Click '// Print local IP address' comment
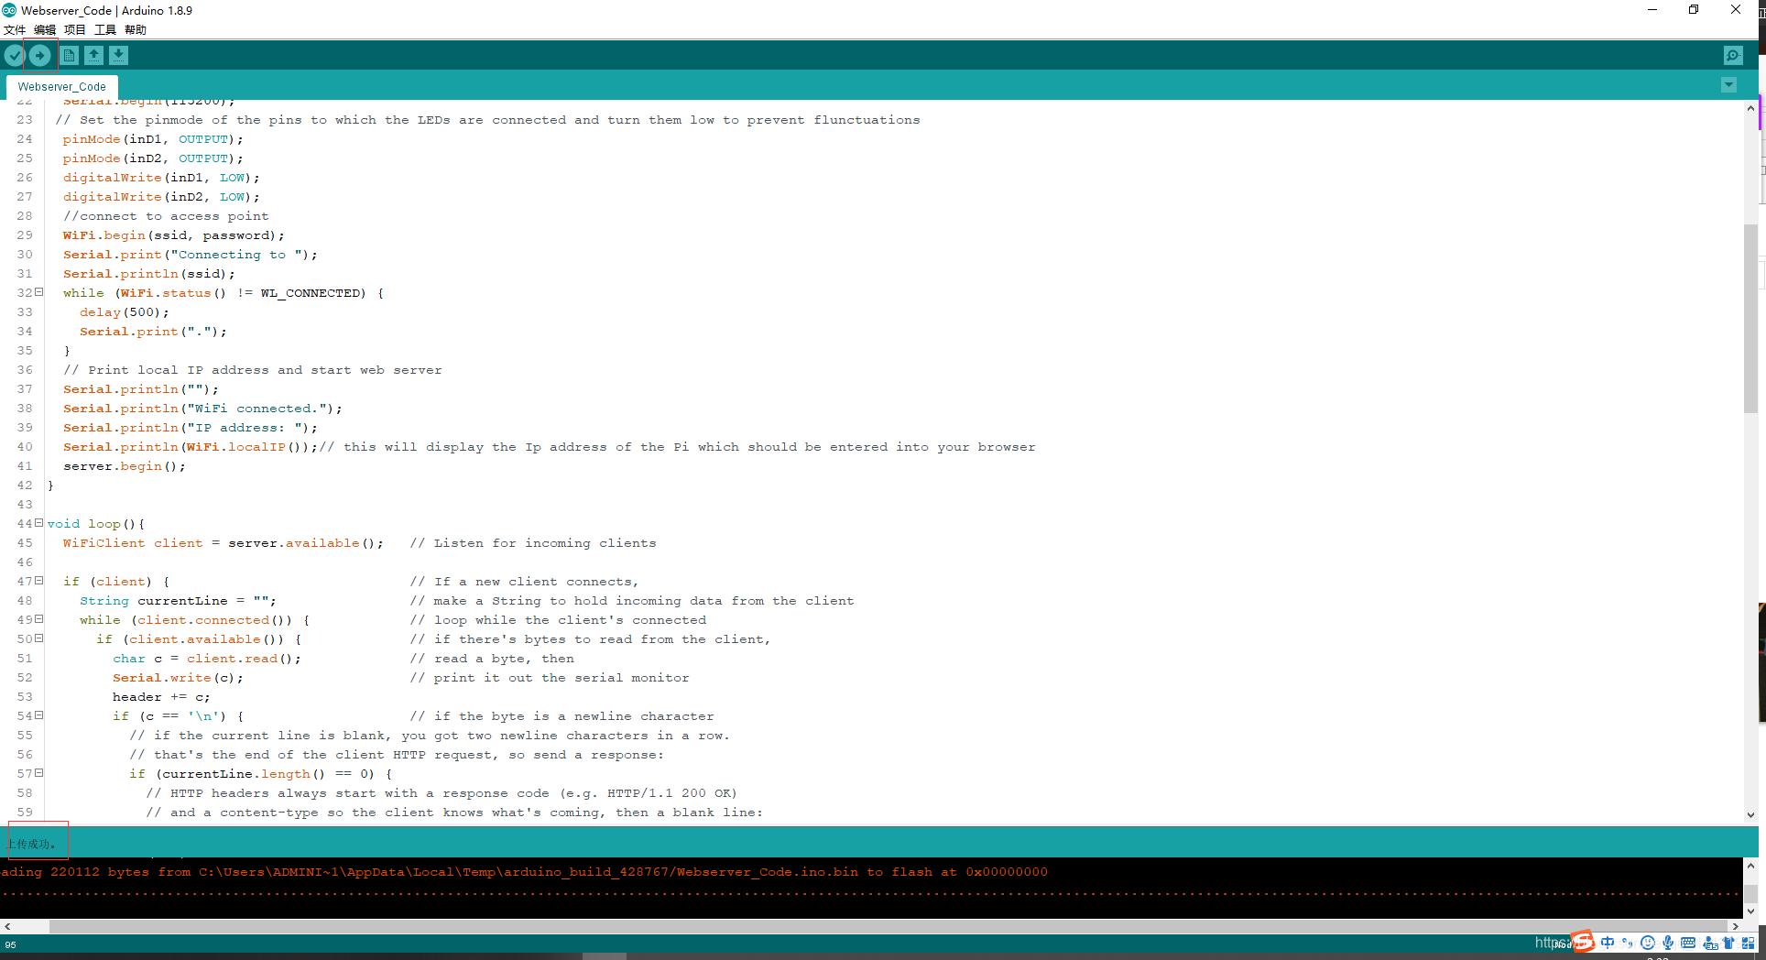 coord(253,370)
